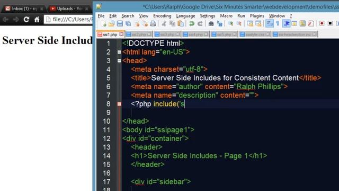Open the Function List icon
Image resolution: width=339 pixels, height=191 pixels.
(x=311, y=23)
